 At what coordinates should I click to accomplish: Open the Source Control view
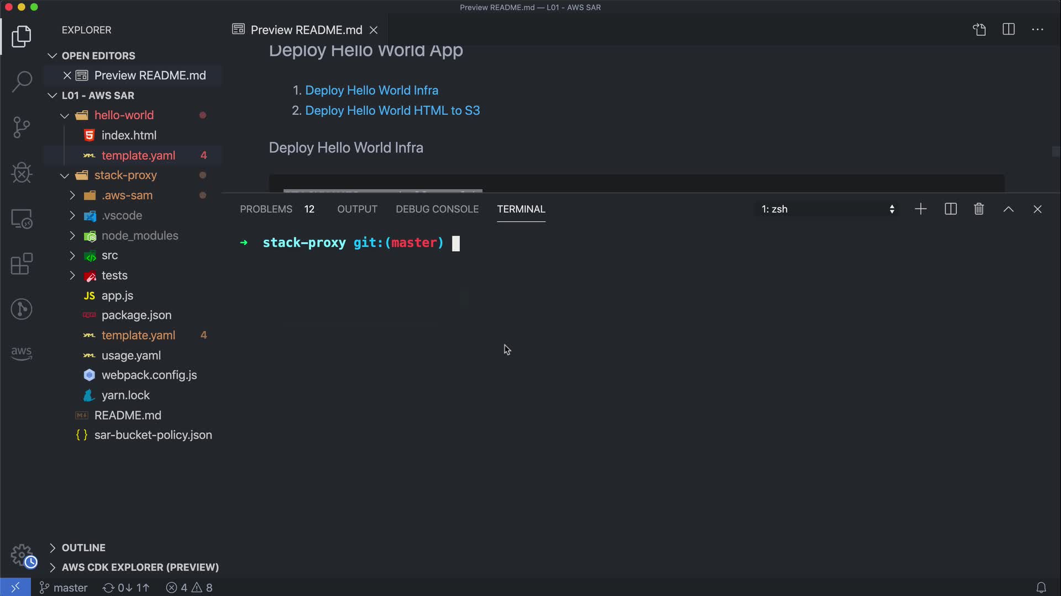click(x=22, y=127)
